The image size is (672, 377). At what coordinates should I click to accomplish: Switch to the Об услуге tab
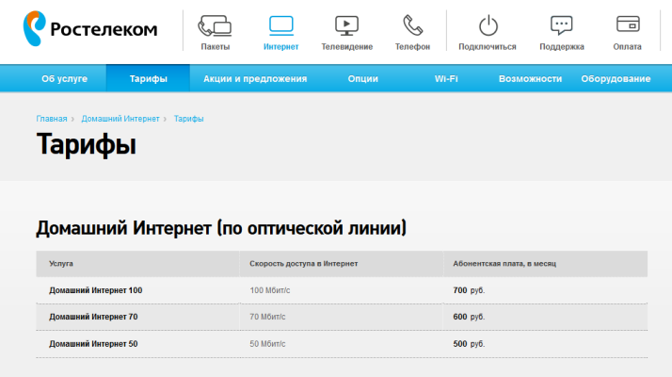(64, 79)
